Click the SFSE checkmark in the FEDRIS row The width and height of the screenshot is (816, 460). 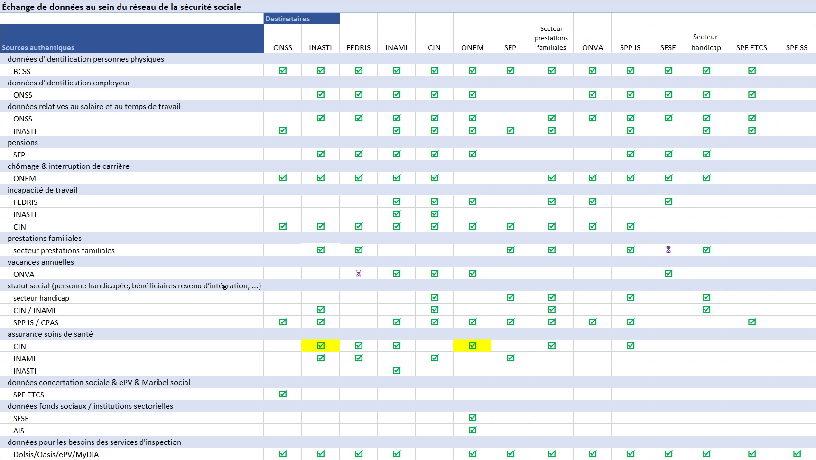(668, 202)
